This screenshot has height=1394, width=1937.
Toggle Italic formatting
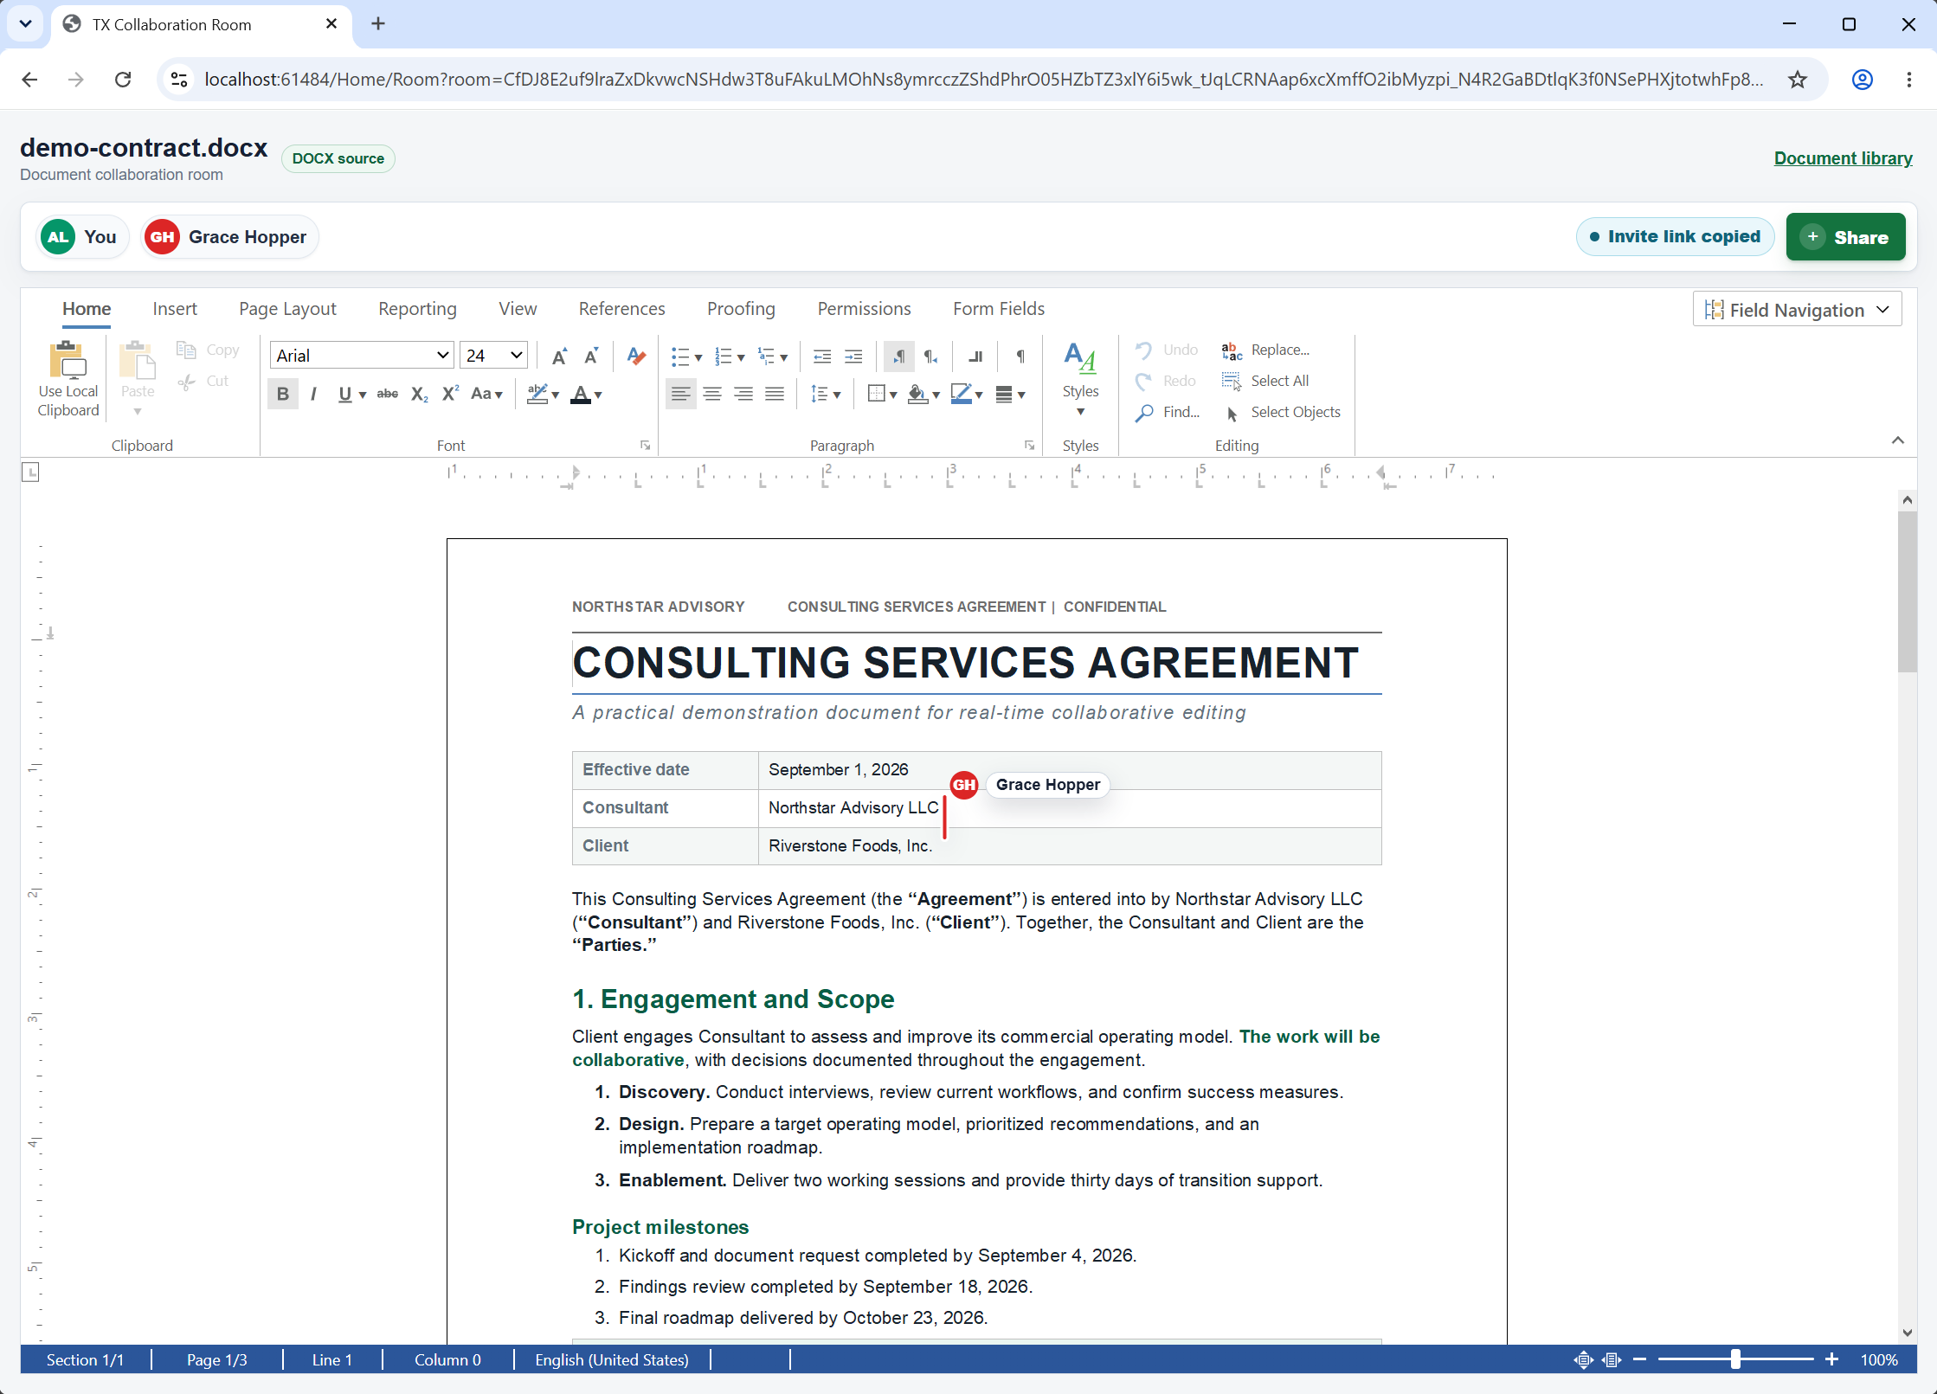313,395
